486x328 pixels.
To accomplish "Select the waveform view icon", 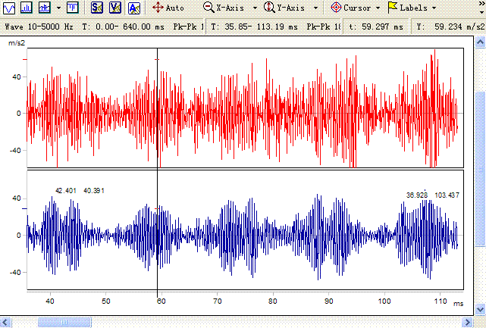I will [9, 8].
